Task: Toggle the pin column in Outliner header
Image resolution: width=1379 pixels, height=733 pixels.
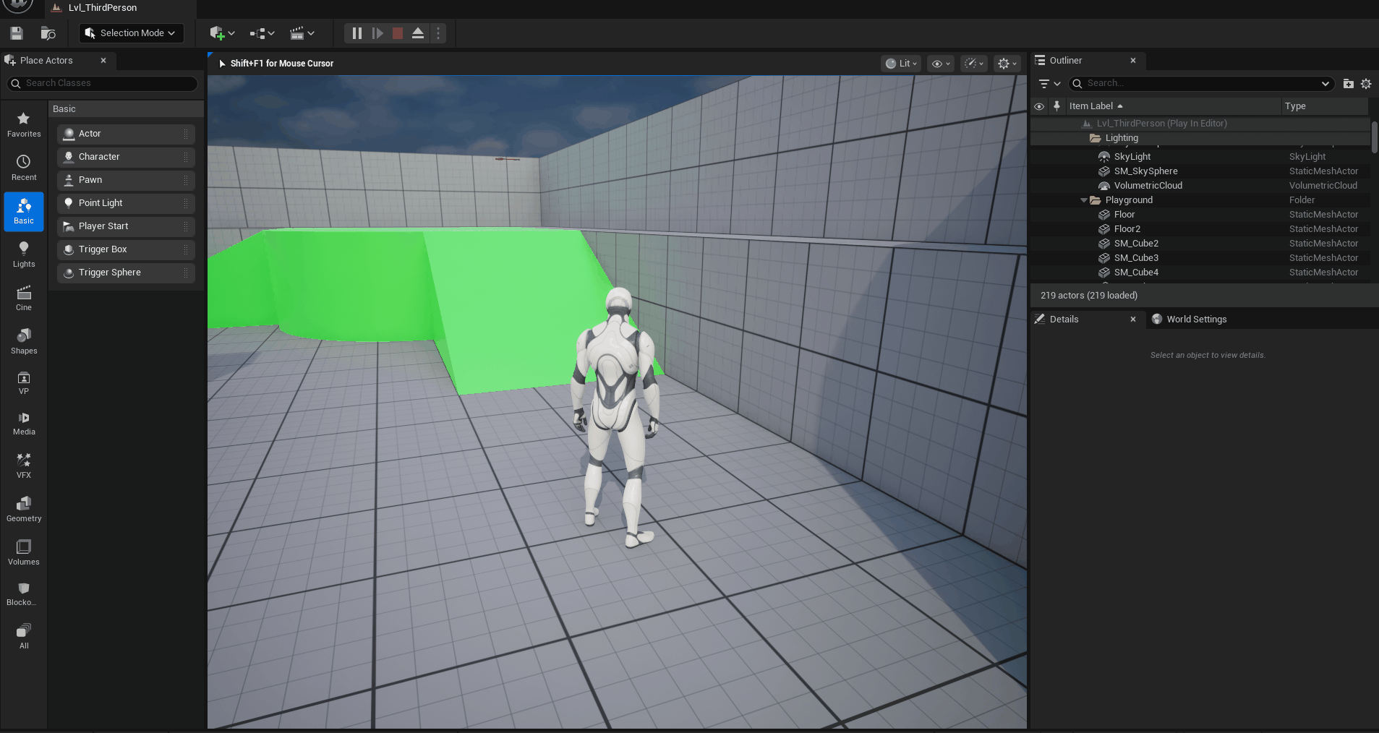Action: pos(1056,106)
